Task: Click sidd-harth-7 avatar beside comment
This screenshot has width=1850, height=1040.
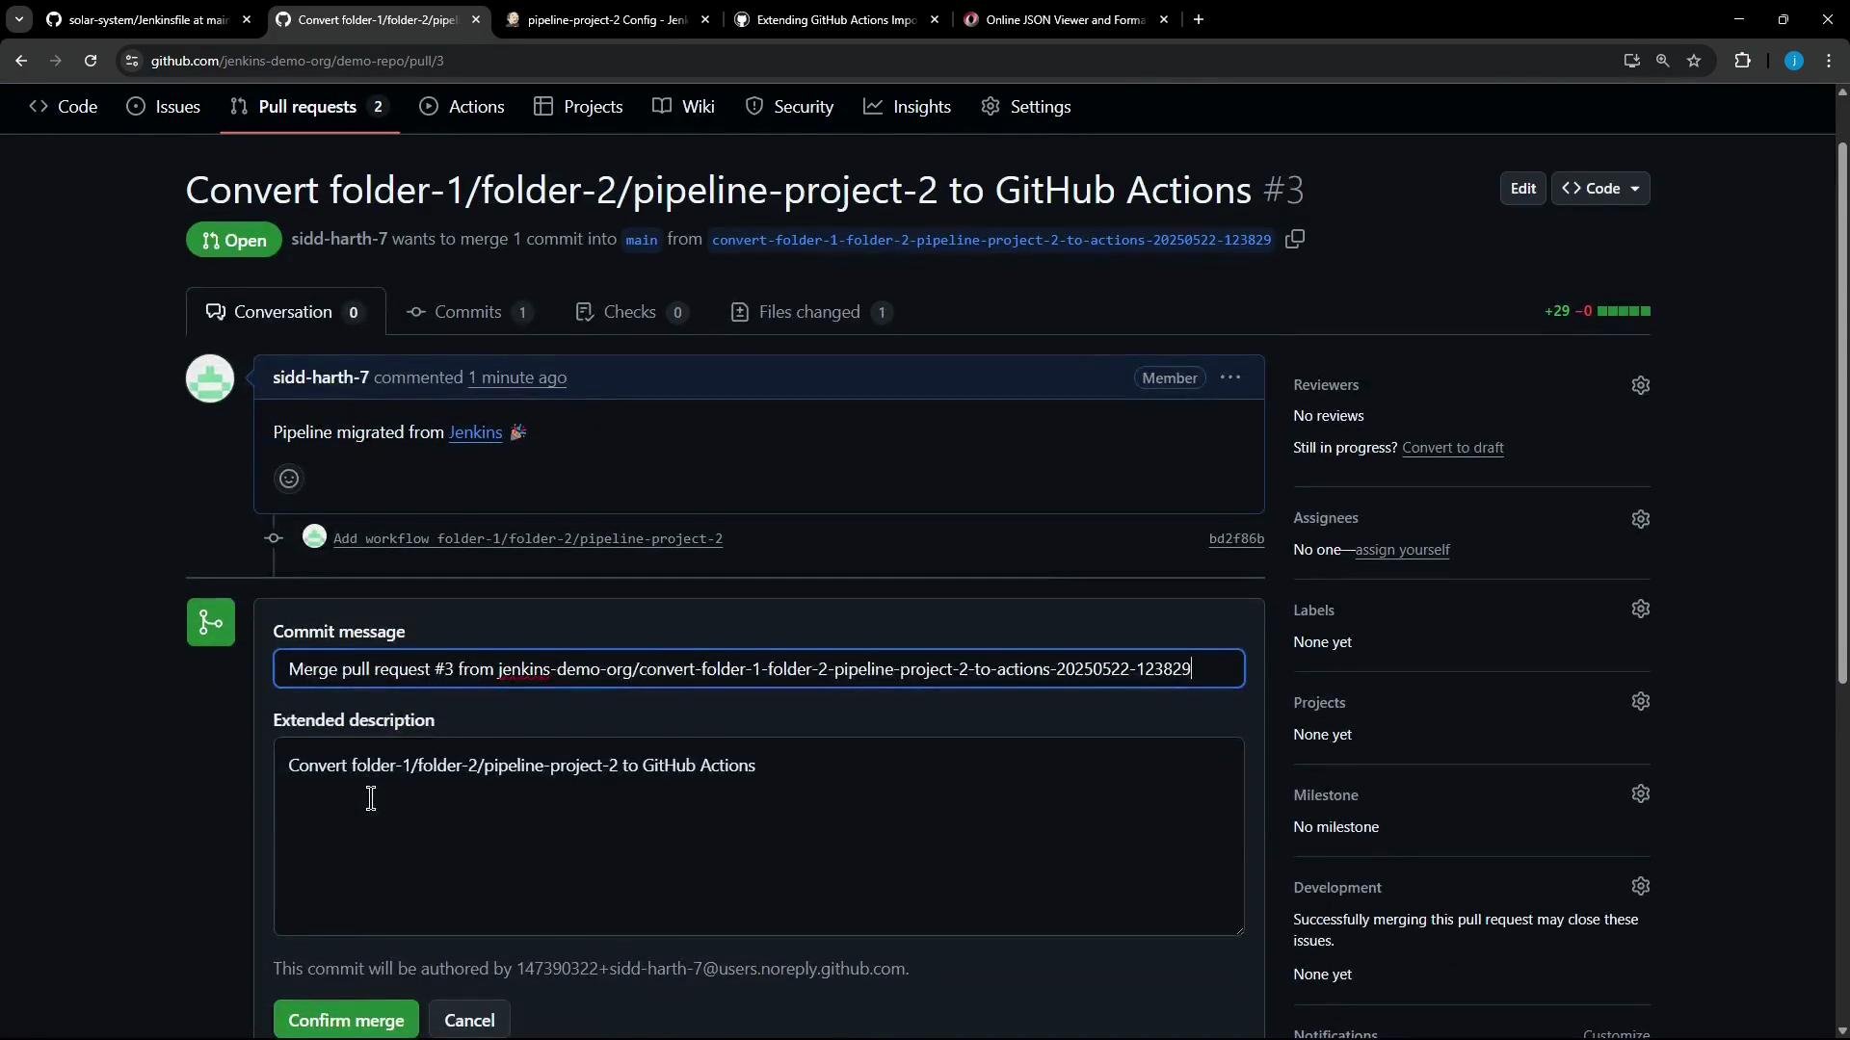Action: pos(210,378)
